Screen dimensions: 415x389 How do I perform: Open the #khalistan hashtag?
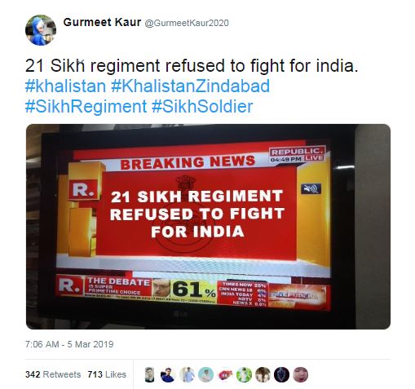click(65, 86)
